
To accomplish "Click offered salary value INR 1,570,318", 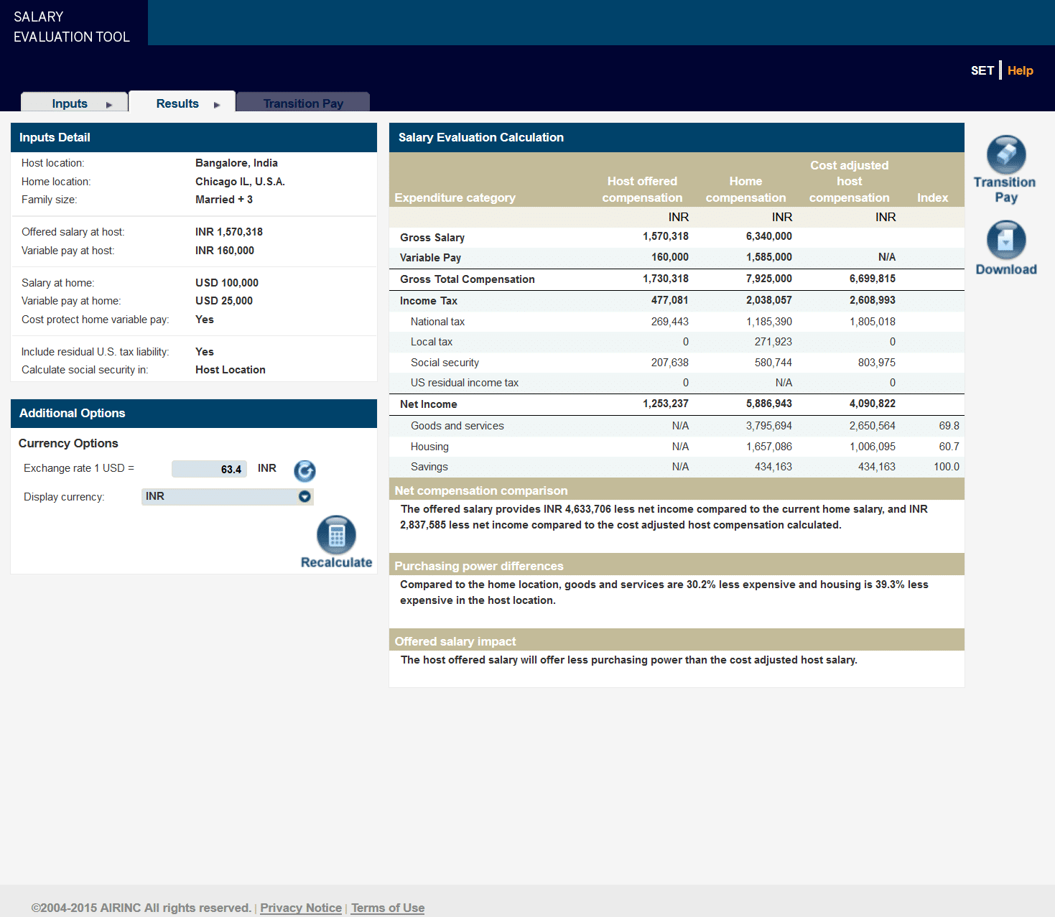I will tap(228, 232).
